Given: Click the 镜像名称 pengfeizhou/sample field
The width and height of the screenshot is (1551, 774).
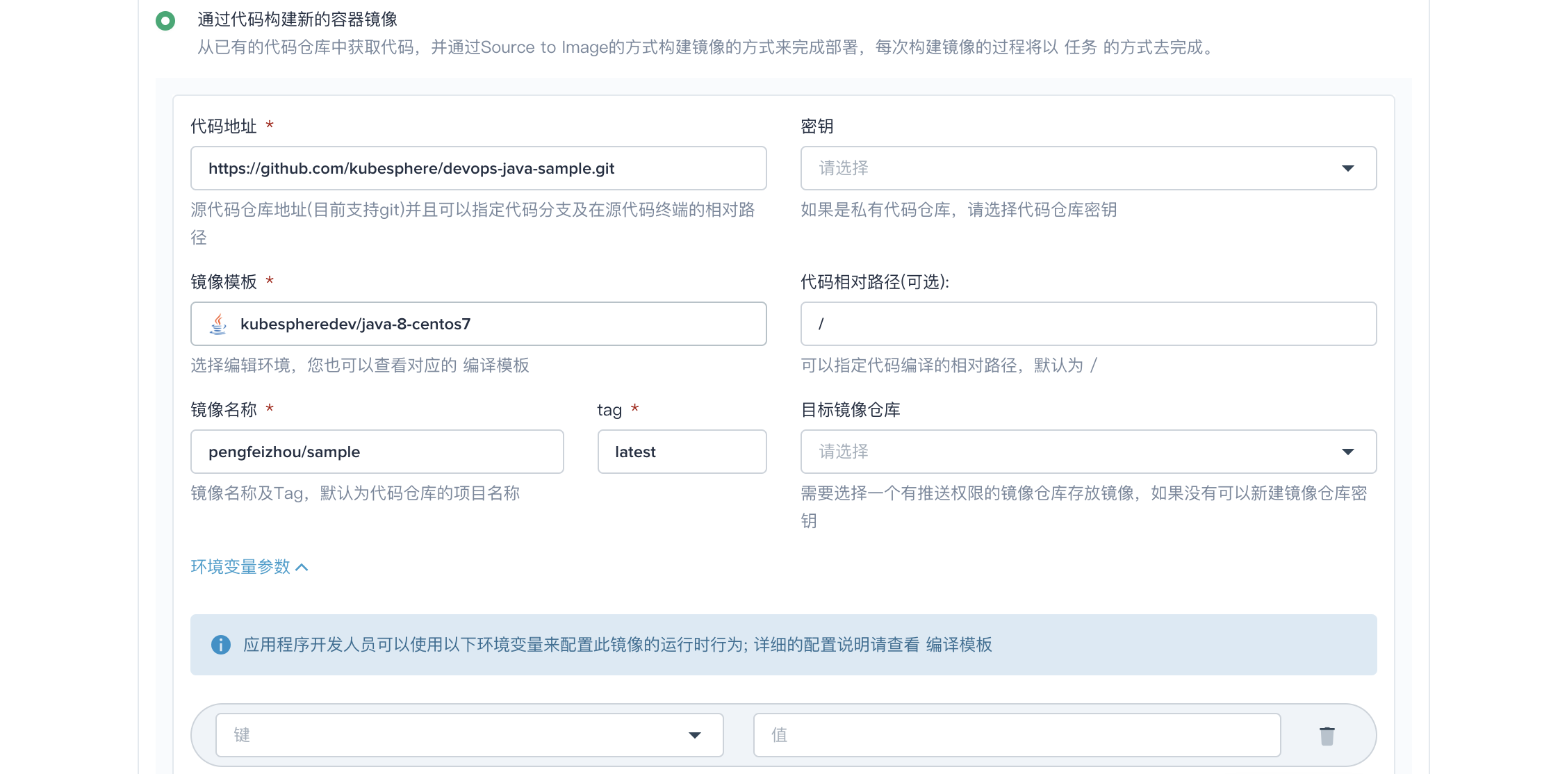Looking at the screenshot, I should click(377, 452).
